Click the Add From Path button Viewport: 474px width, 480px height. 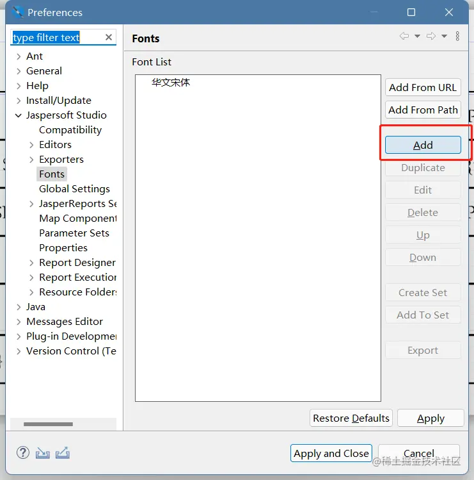coord(423,110)
